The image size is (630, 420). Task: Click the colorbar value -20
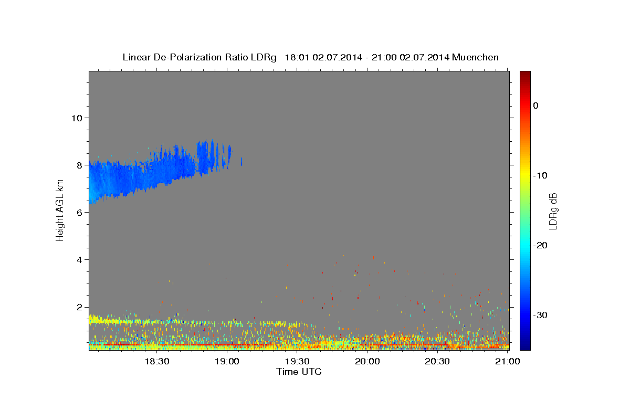pyautogui.click(x=540, y=245)
